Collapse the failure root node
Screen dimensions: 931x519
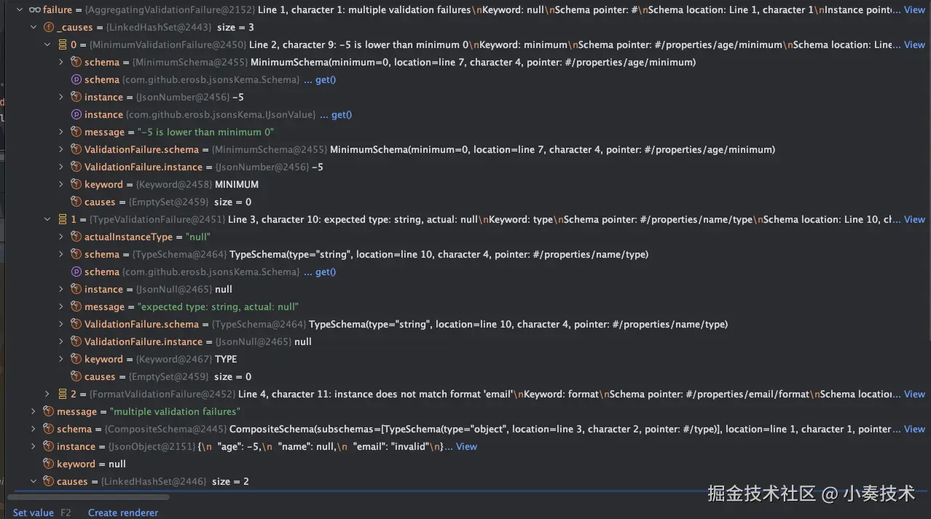click(x=20, y=9)
